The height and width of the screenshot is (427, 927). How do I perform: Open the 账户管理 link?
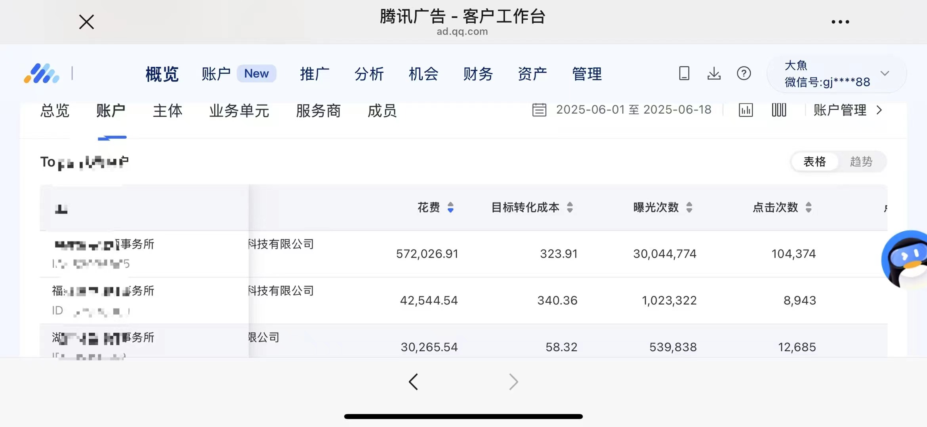coord(840,110)
